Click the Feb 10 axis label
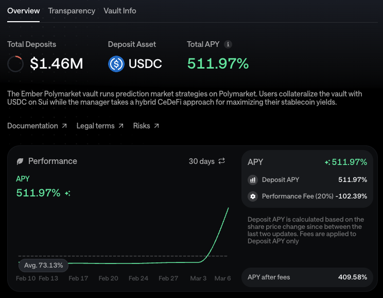The height and width of the screenshot is (298, 383). (26, 278)
